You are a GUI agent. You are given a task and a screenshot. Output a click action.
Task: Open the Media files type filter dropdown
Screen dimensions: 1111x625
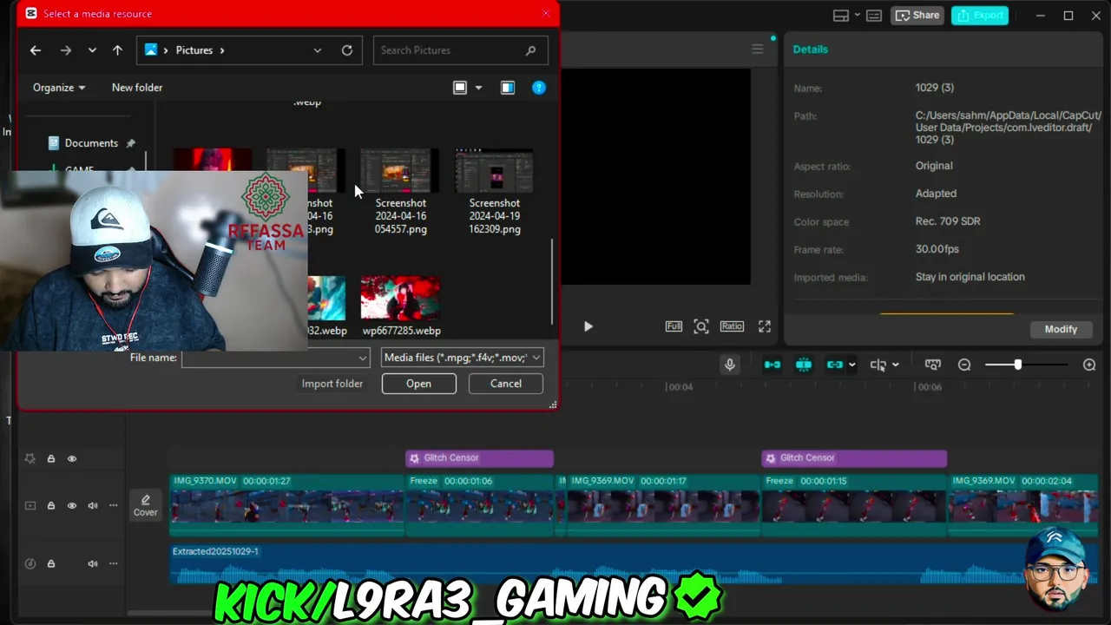click(463, 358)
